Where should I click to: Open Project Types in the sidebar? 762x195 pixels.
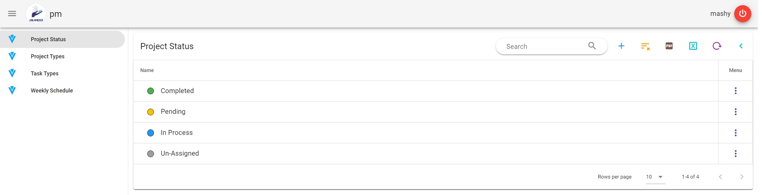48,56
